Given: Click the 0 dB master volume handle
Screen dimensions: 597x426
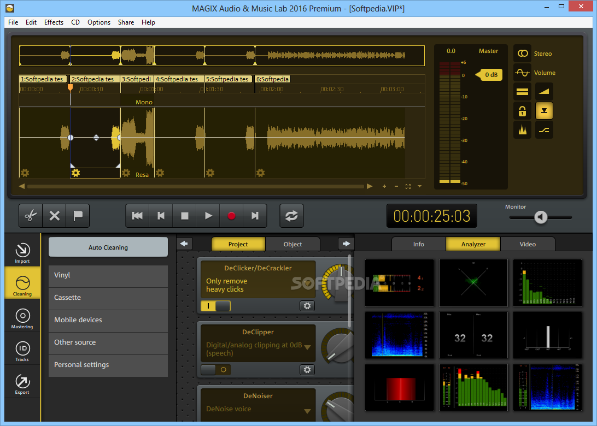Looking at the screenshot, I should coord(490,75).
